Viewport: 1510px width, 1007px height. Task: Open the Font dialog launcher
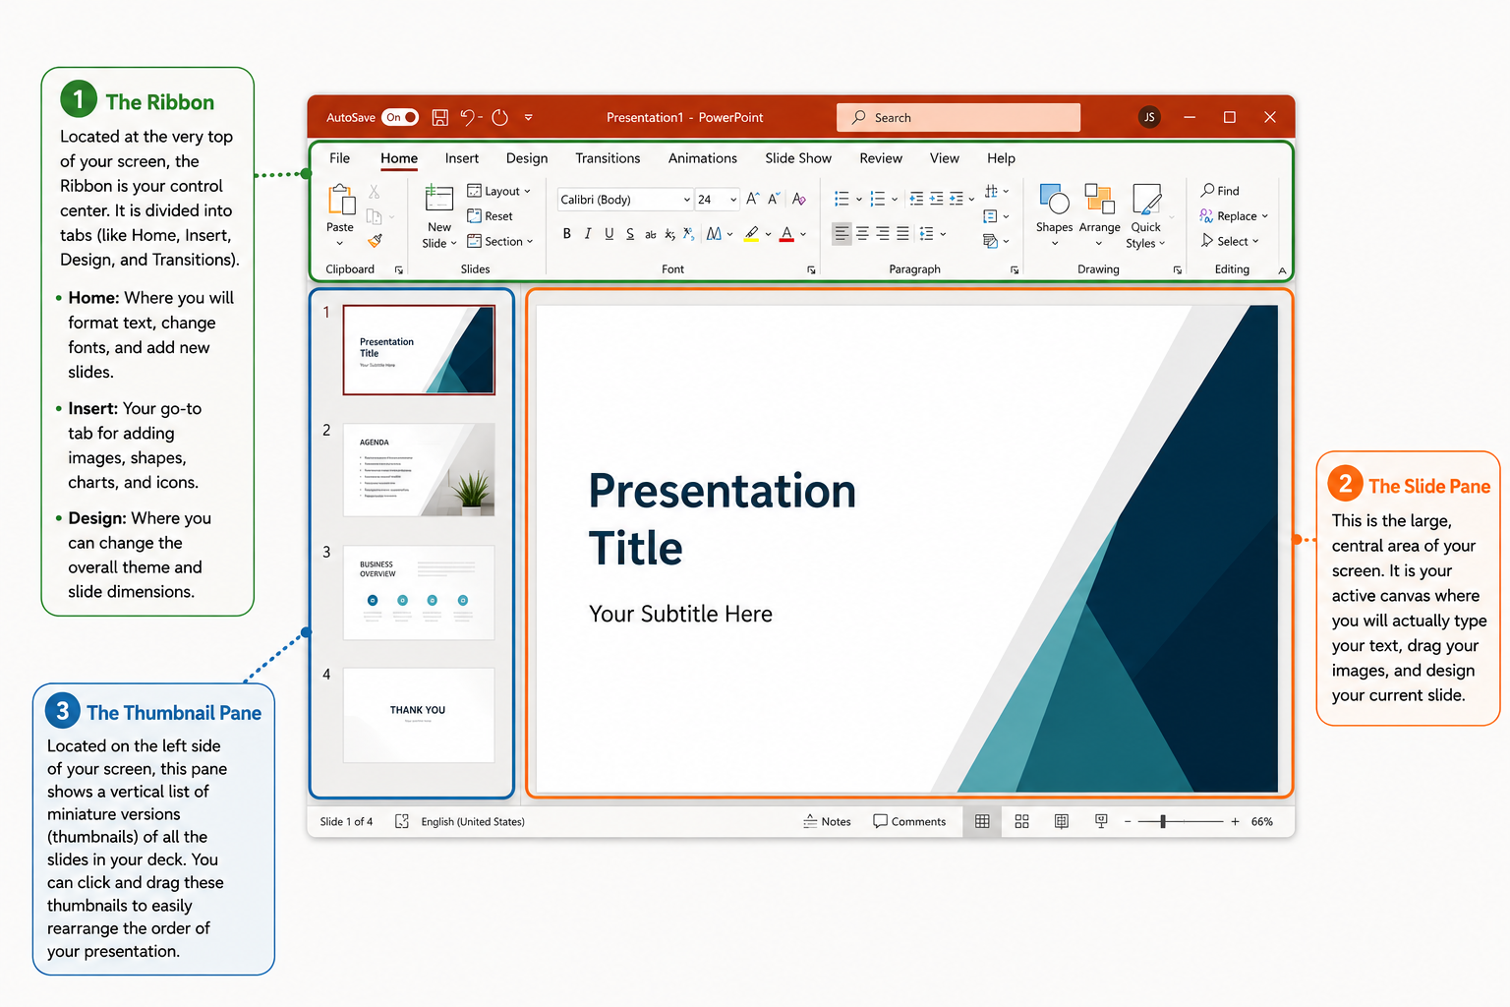tap(811, 269)
